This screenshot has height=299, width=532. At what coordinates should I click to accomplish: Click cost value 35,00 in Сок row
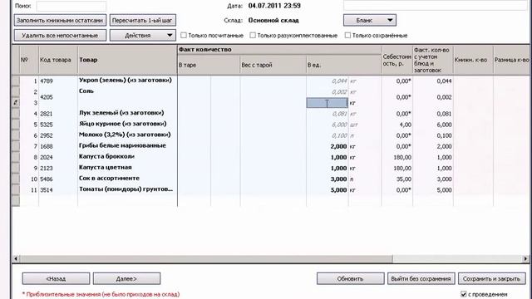pyautogui.click(x=403, y=179)
